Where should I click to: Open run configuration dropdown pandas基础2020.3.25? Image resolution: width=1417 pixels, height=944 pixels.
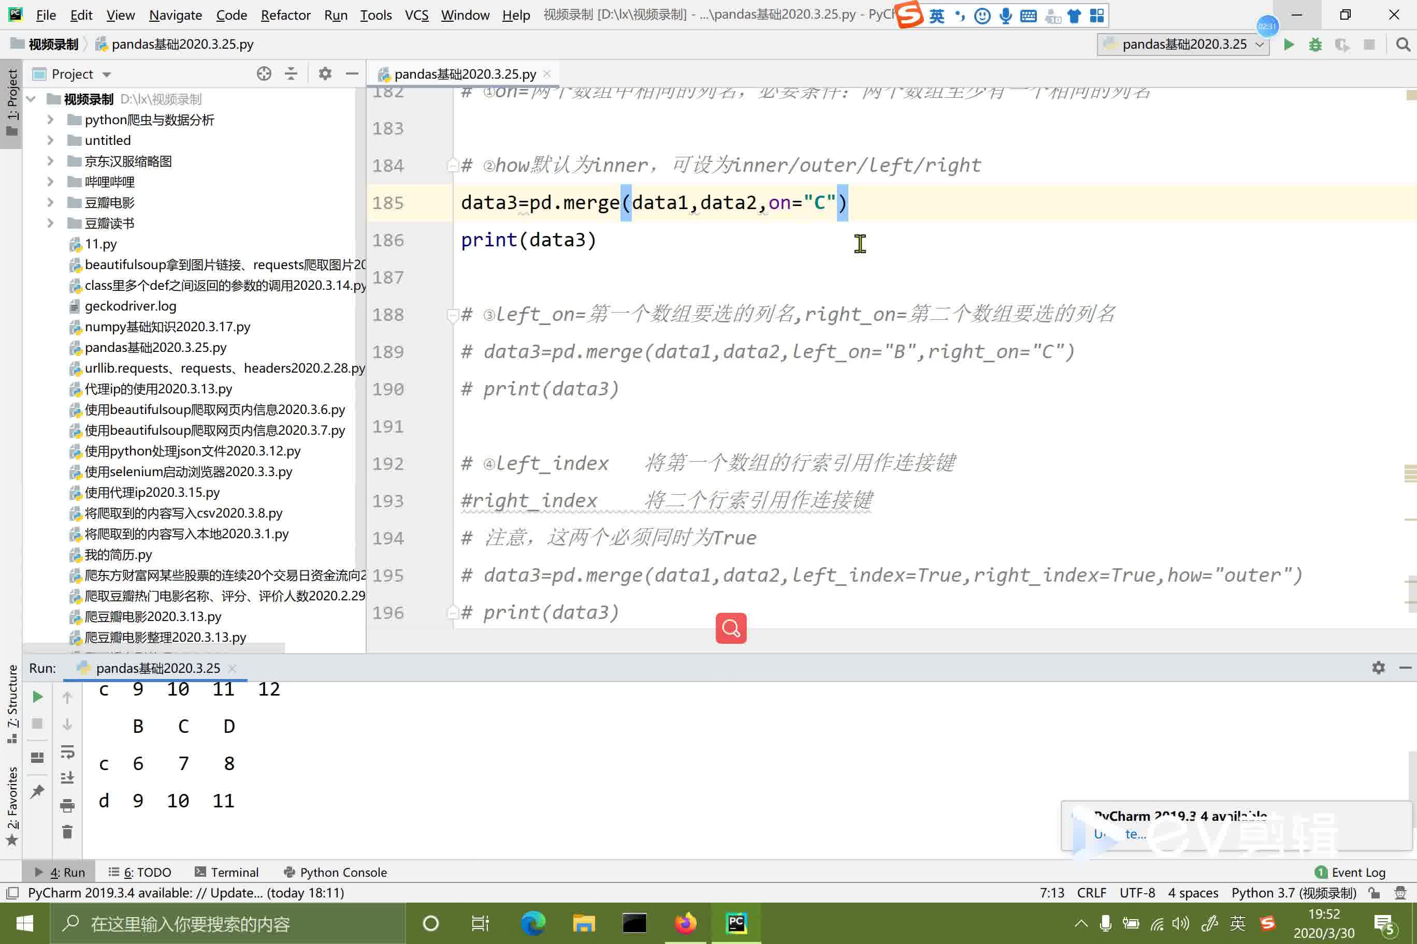pyautogui.click(x=1183, y=45)
